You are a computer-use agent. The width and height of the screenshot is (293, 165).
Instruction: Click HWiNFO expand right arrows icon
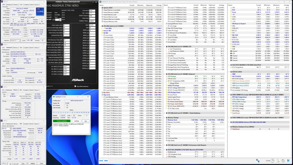(x=106, y=161)
